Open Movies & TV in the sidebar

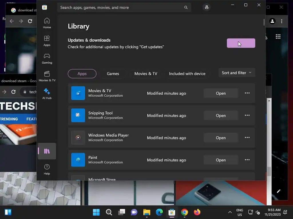click(x=47, y=76)
